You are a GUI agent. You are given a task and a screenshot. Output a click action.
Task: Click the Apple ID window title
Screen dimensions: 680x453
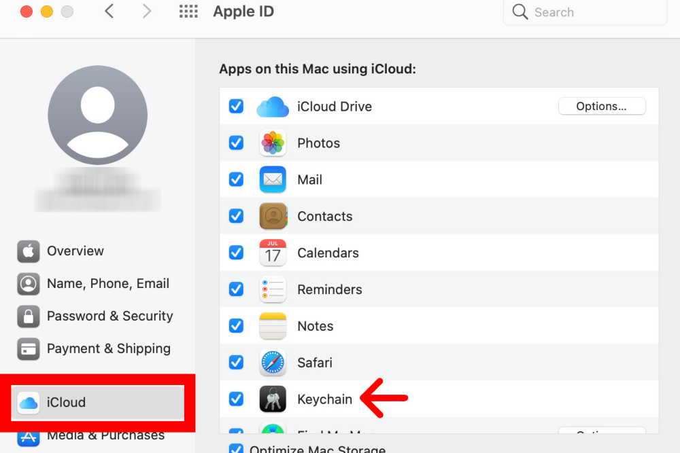pyautogui.click(x=243, y=12)
